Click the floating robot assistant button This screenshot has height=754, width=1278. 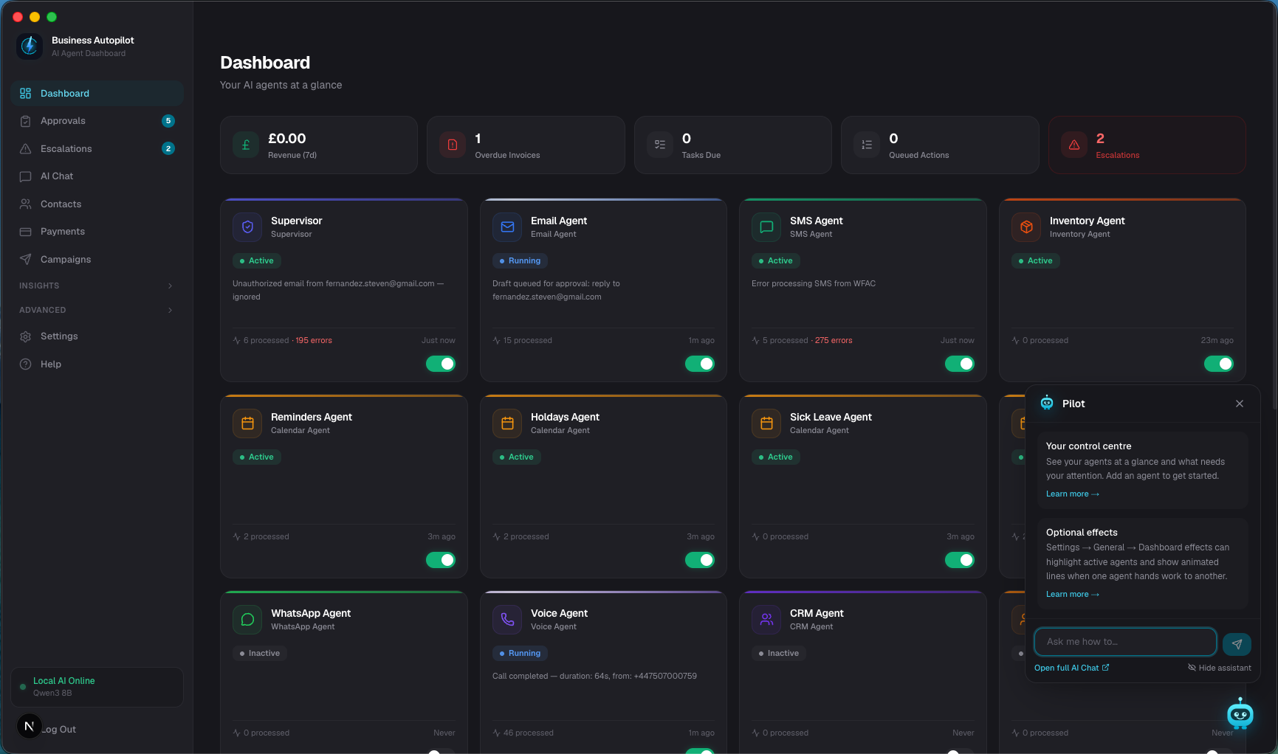[x=1240, y=713]
